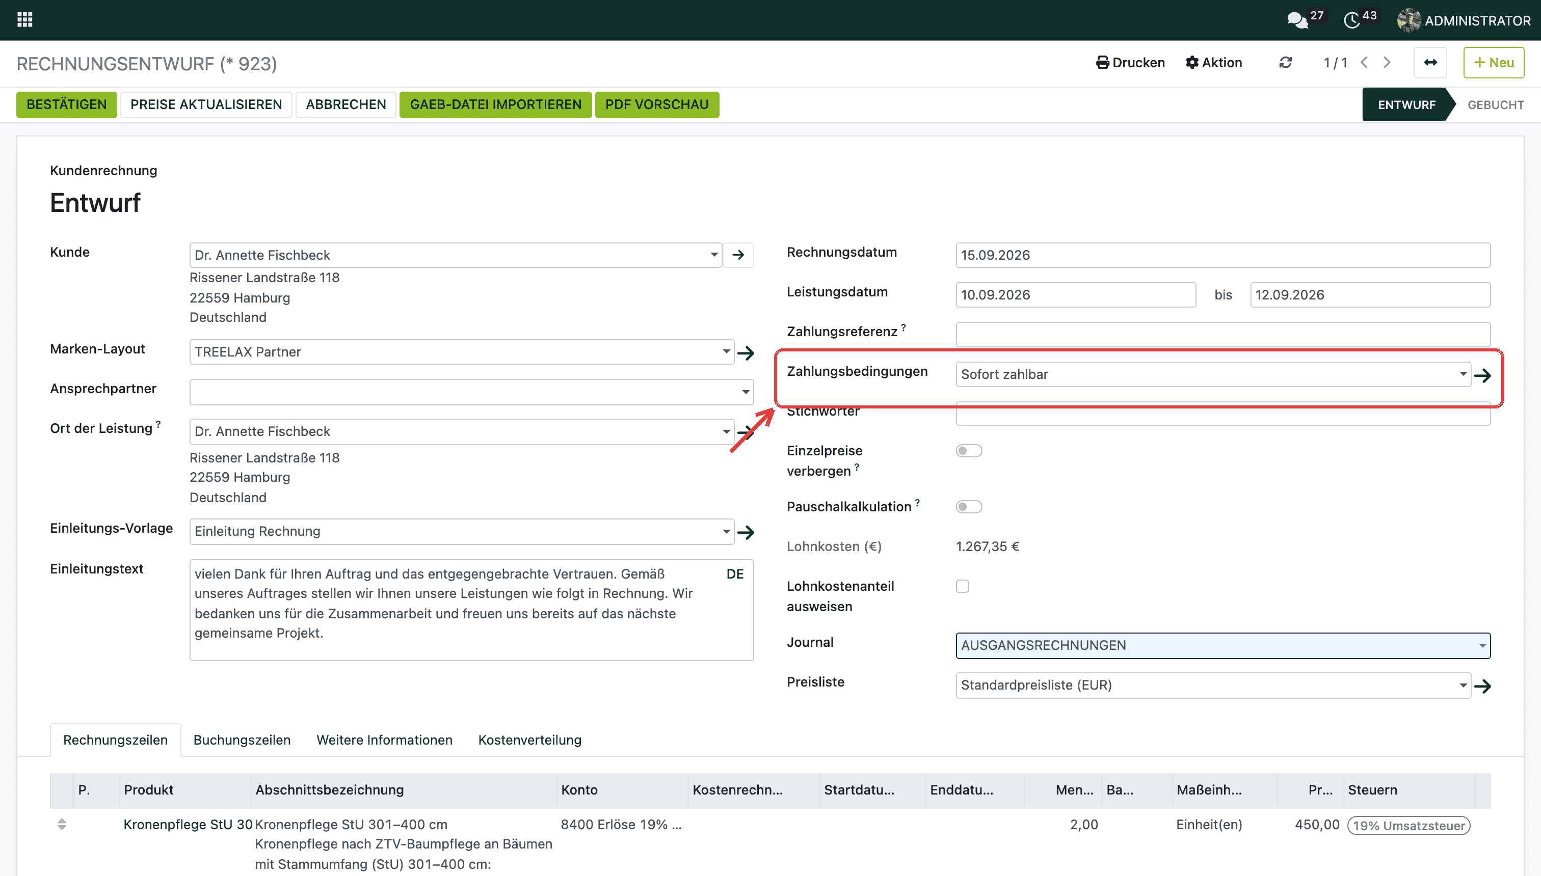The width and height of the screenshot is (1541, 876).
Task: Expand the Journal dropdown
Action: pos(1482,646)
